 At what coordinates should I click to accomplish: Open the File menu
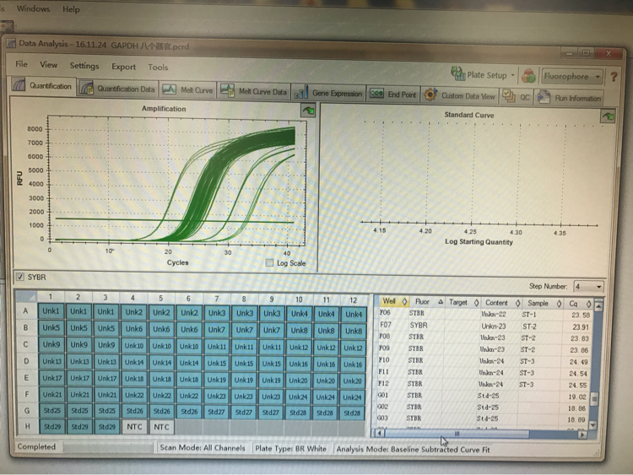(21, 64)
